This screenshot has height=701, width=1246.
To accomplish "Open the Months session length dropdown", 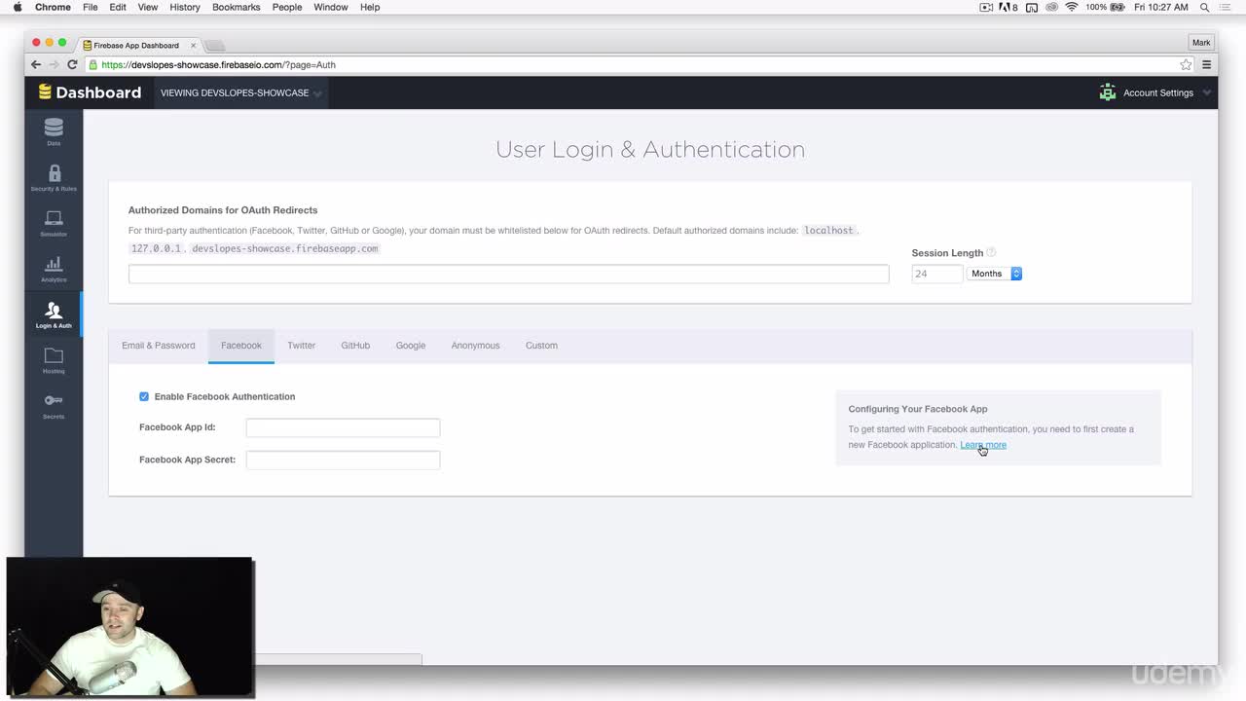I will [x=994, y=274].
